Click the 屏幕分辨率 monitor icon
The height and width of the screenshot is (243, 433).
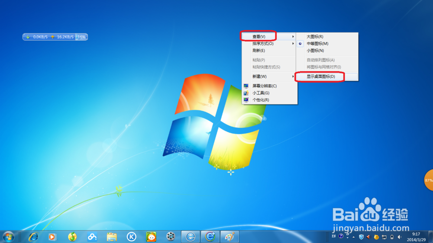click(246, 86)
